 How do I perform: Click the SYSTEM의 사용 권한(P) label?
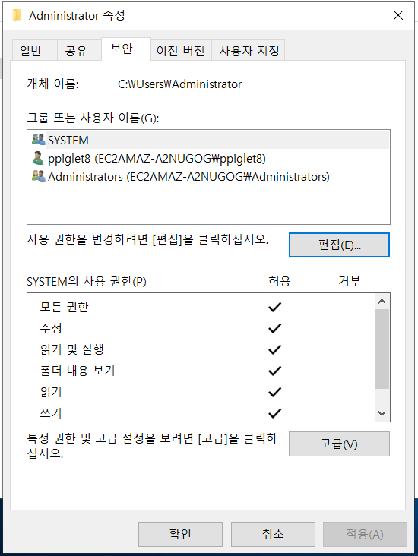click(87, 282)
